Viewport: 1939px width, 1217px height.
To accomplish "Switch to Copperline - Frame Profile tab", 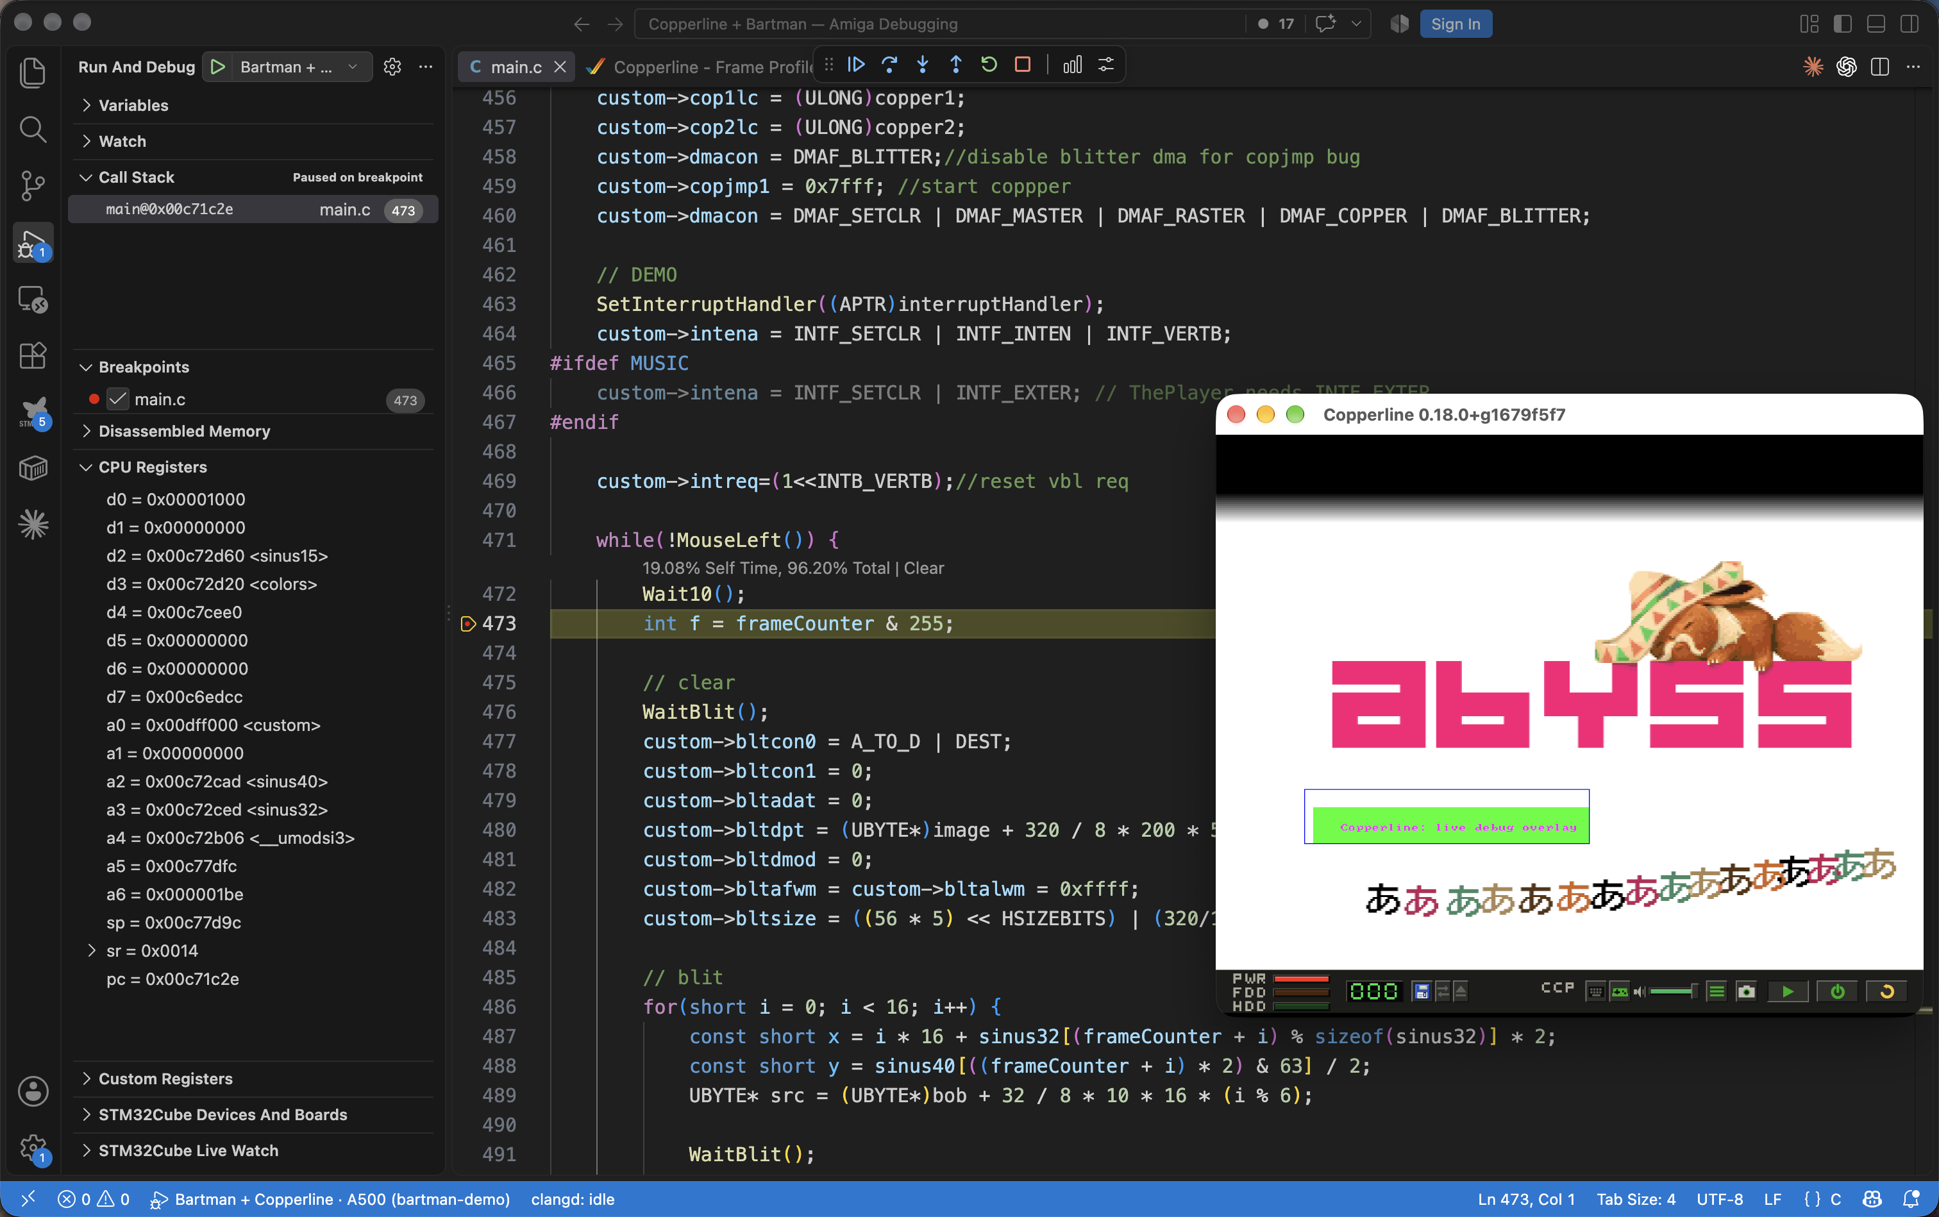I will (x=700, y=67).
